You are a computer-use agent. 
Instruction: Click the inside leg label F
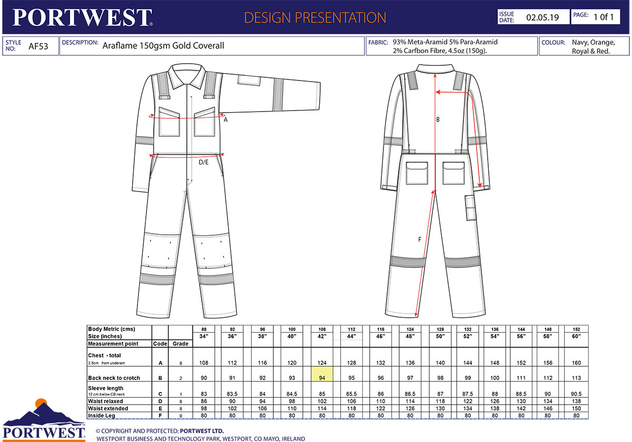[x=419, y=239]
